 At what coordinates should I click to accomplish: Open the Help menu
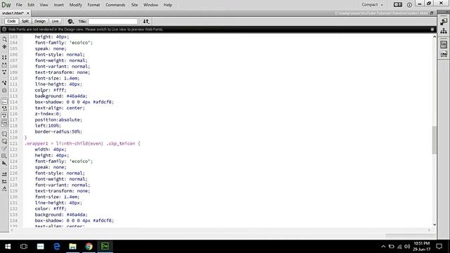(168, 5)
